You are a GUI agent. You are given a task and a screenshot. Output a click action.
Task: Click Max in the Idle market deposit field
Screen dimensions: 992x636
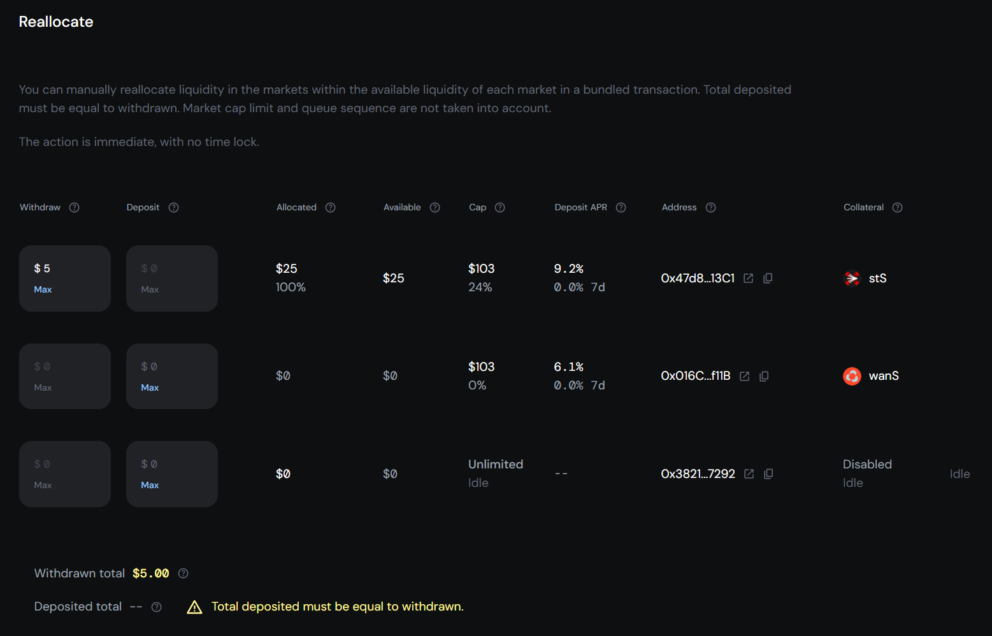(149, 484)
